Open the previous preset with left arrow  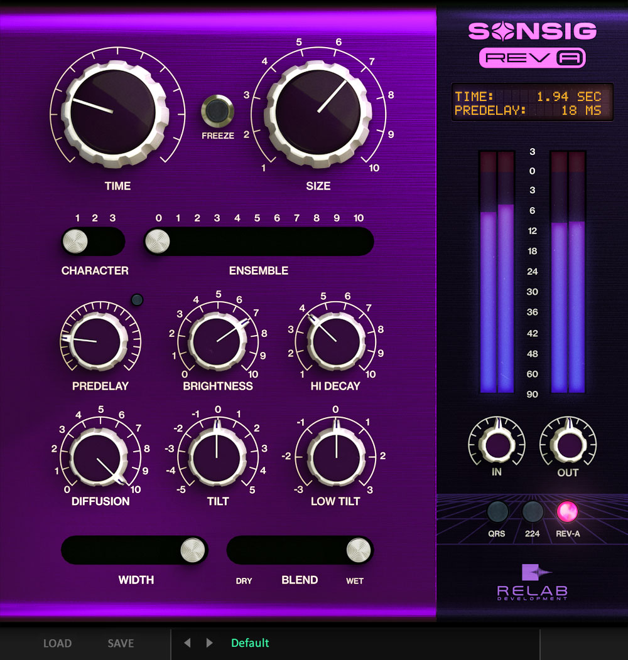click(x=187, y=643)
